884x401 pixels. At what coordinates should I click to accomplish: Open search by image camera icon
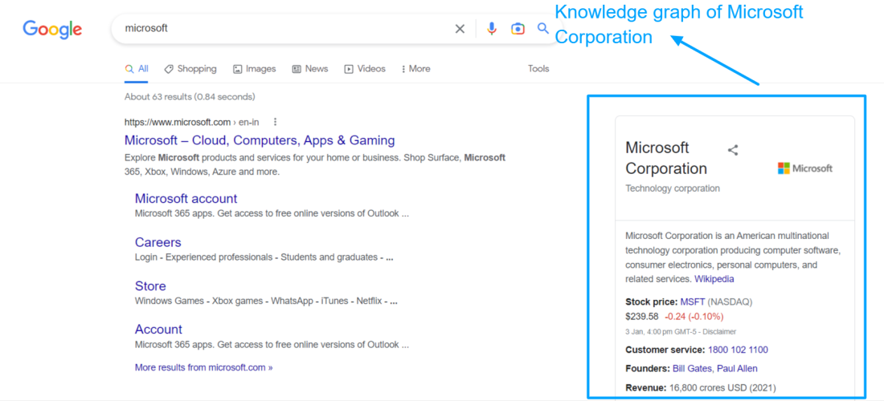tap(518, 29)
